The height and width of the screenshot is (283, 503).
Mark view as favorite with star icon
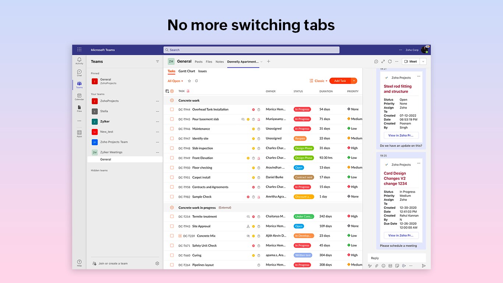click(189, 81)
